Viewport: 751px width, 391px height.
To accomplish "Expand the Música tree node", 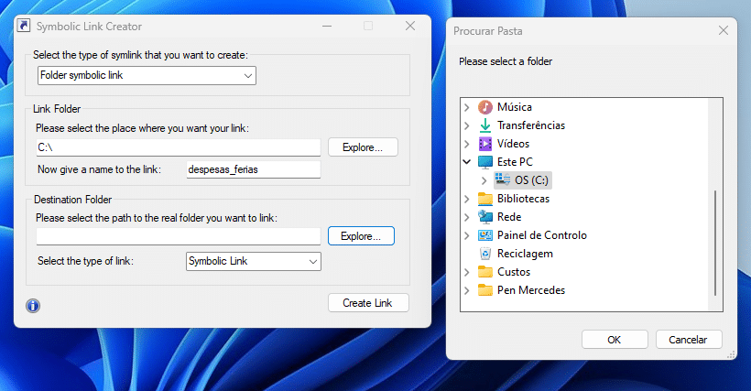I will [x=467, y=107].
